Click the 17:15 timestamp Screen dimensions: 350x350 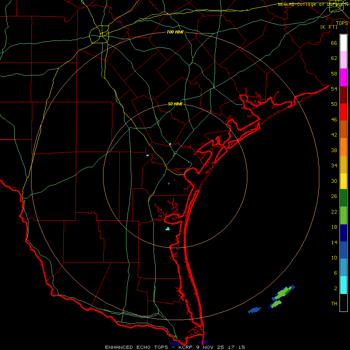(x=236, y=347)
